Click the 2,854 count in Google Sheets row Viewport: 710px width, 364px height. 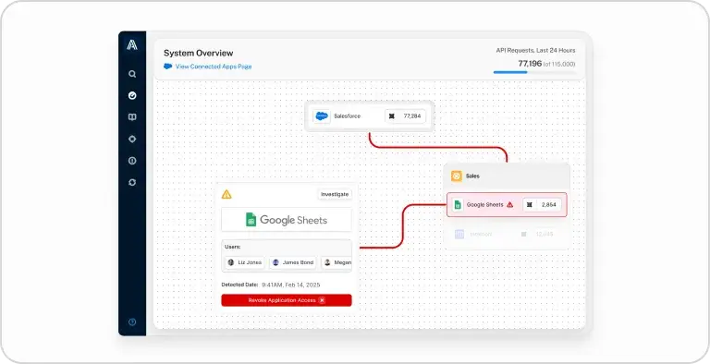tap(549, 205)
